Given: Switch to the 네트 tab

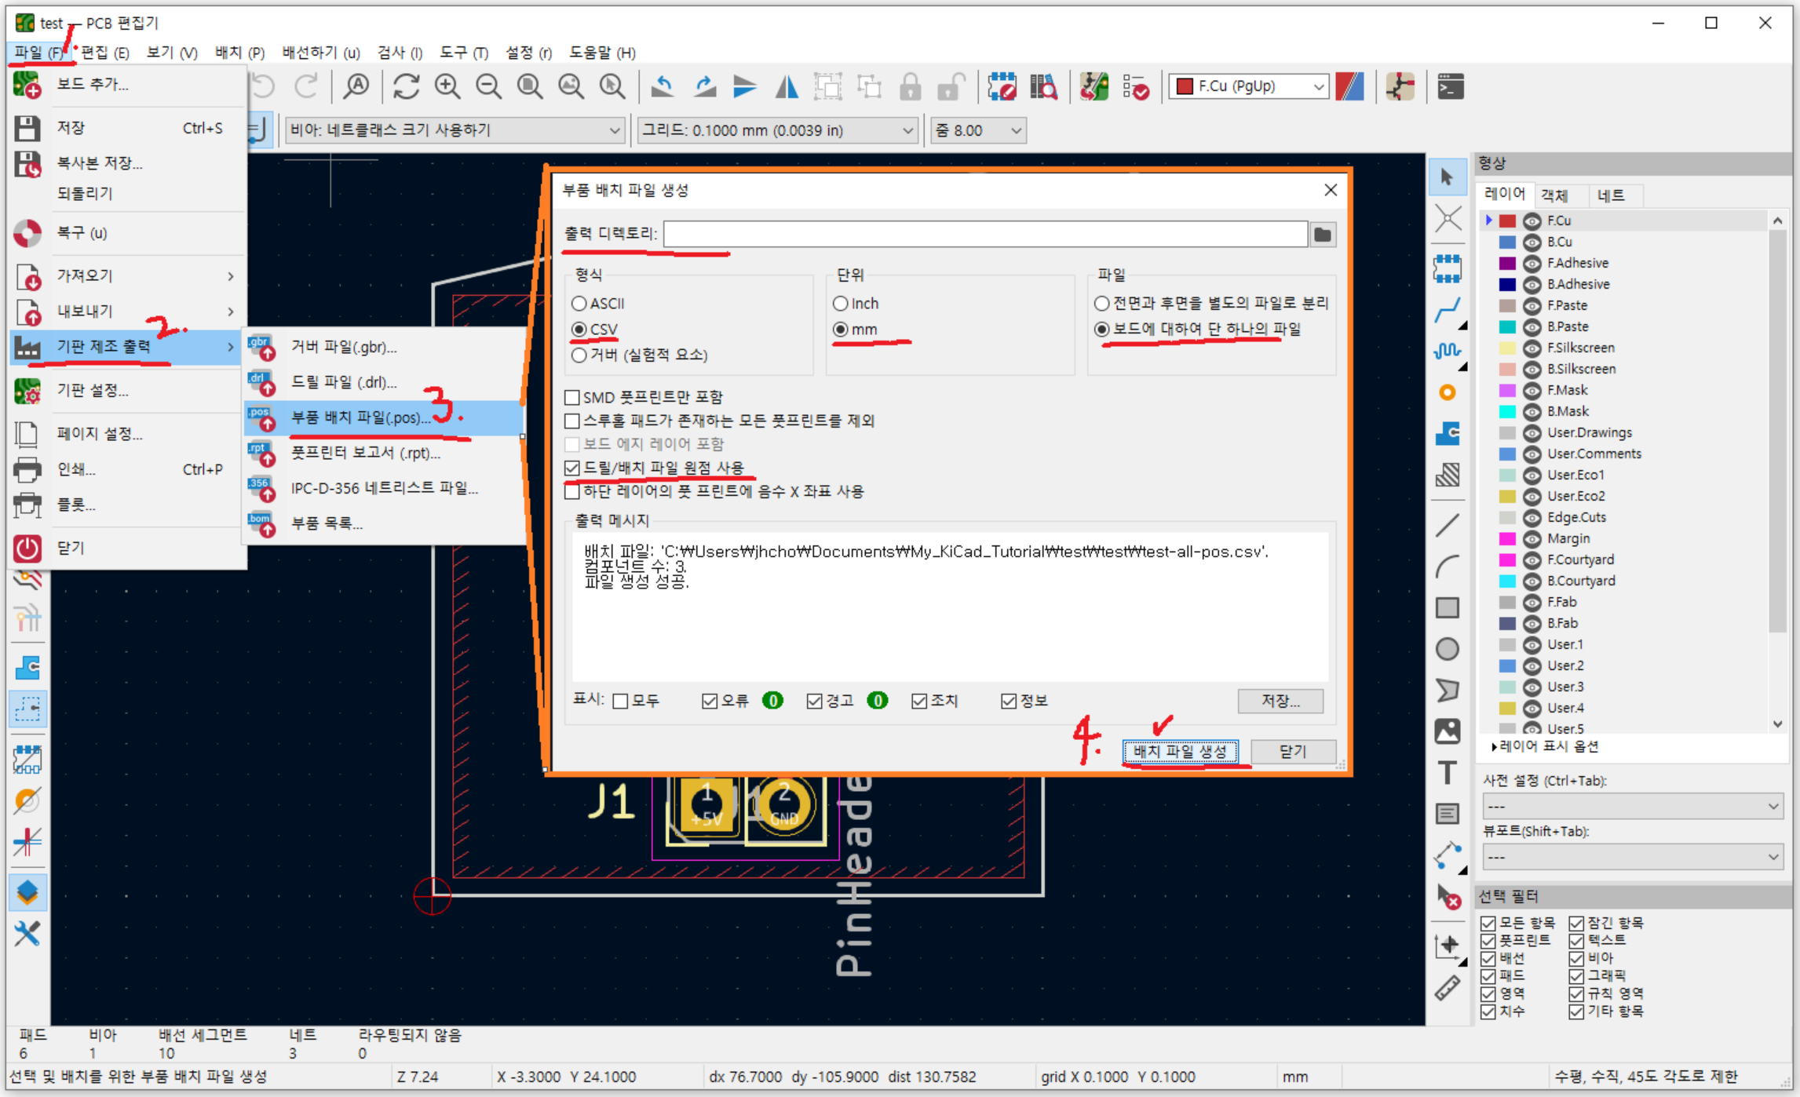Looking at the screenshot, I should (x=1610, y=195).
